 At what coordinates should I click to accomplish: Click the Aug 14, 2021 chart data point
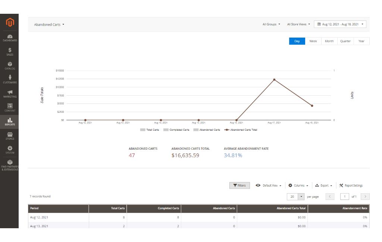[161, 120]
